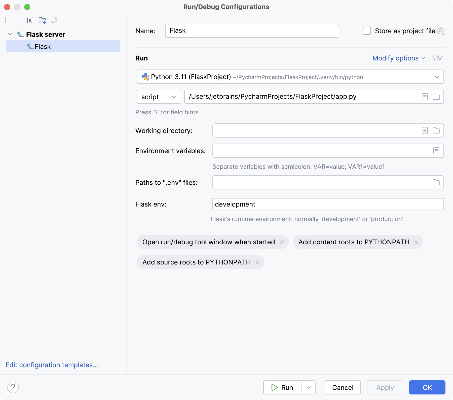Click Edit configuration templates link

52,365
